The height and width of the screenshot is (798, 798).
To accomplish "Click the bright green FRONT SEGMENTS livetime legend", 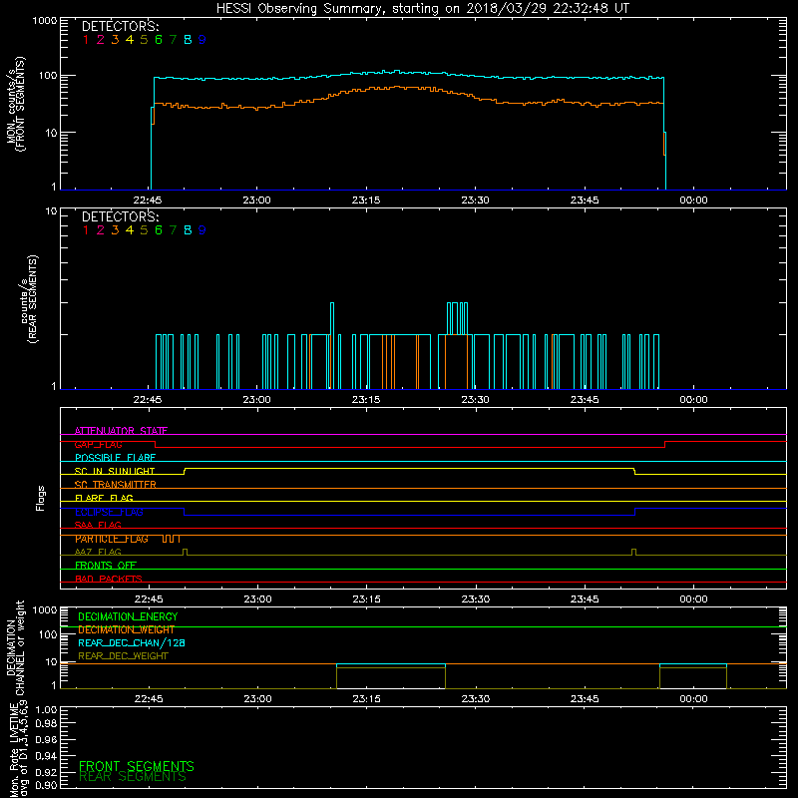I will (x=137, y=766).
